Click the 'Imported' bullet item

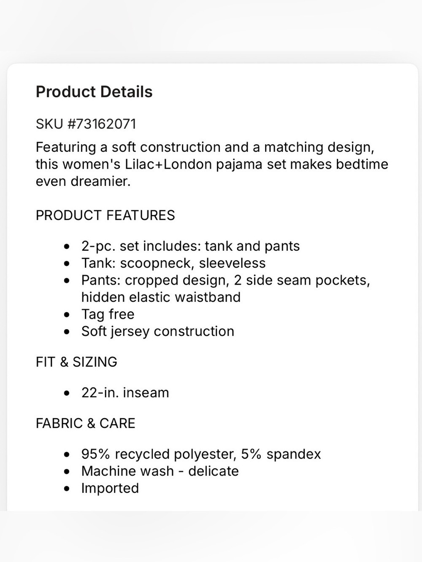[110, 488]
